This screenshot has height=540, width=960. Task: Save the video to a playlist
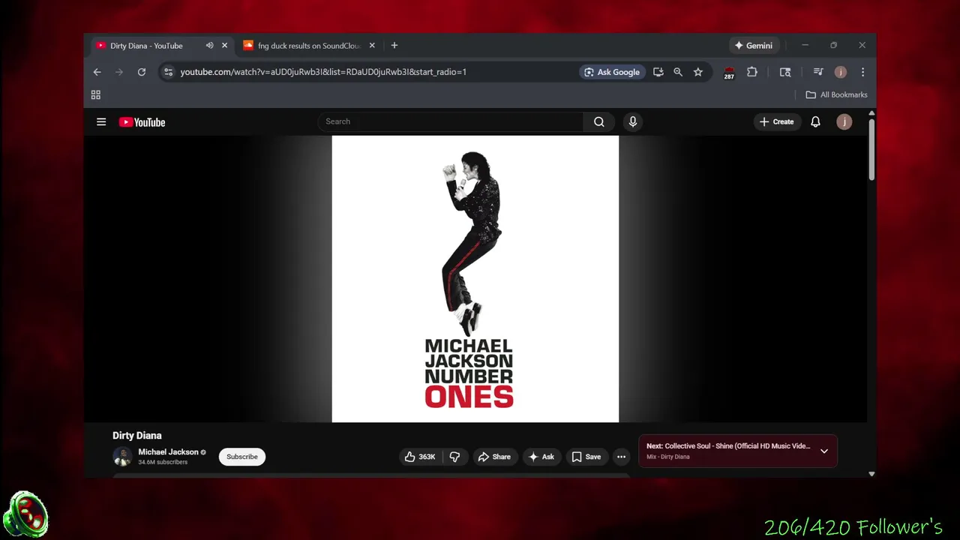586,457
